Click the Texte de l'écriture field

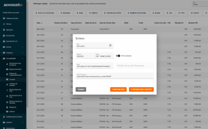115,76
